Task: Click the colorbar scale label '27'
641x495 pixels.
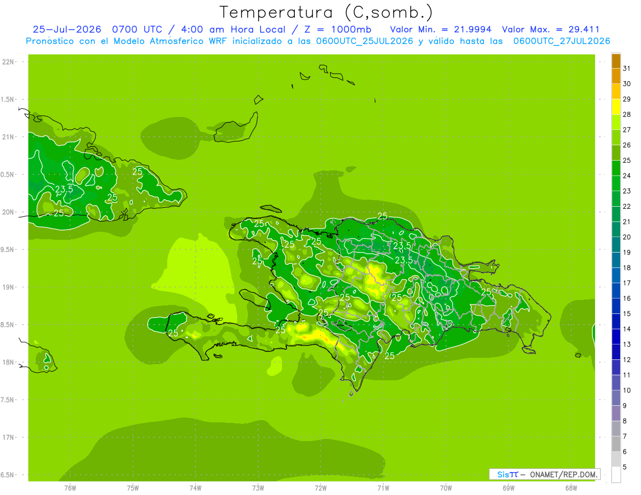Action: coord(627,130)
